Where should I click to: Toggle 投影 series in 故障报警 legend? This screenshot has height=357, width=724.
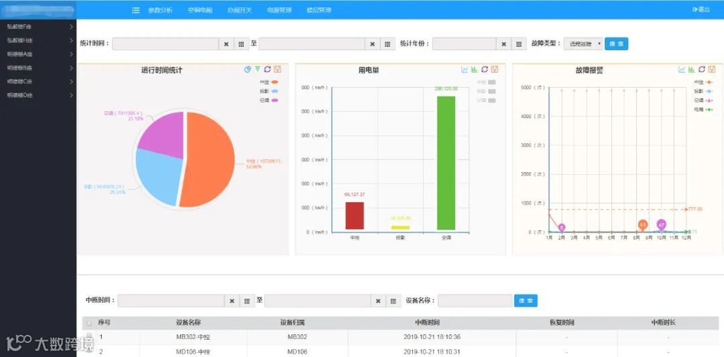click(x=703, y=91)
